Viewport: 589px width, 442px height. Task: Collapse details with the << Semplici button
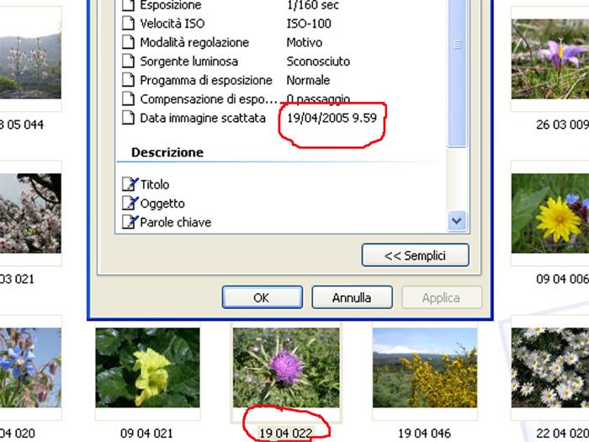tap(415, 255)
